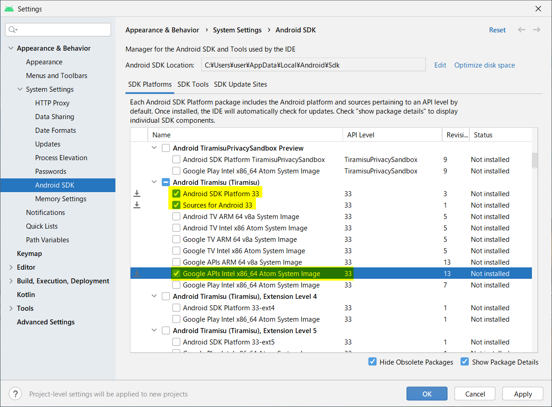Collapse the Android Tiramisu (Tiramisu) group
Image resolution: width=552 pixels, height=407 pixels.
coord(154,182)
